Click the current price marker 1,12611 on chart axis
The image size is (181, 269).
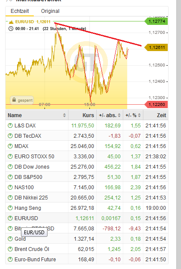(156, 48)
